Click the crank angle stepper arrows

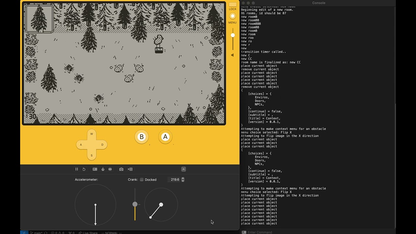click(x=183, y=180)
